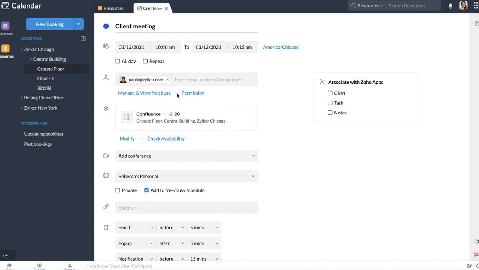Uncheck Add to free/busy schedule
The image size is (479, 270).
click(146, 190)
